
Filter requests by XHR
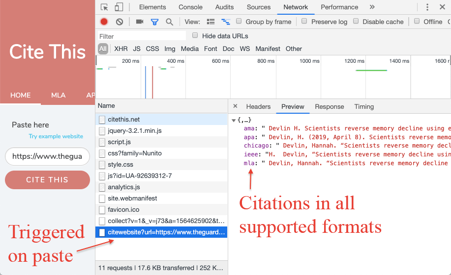121,49
